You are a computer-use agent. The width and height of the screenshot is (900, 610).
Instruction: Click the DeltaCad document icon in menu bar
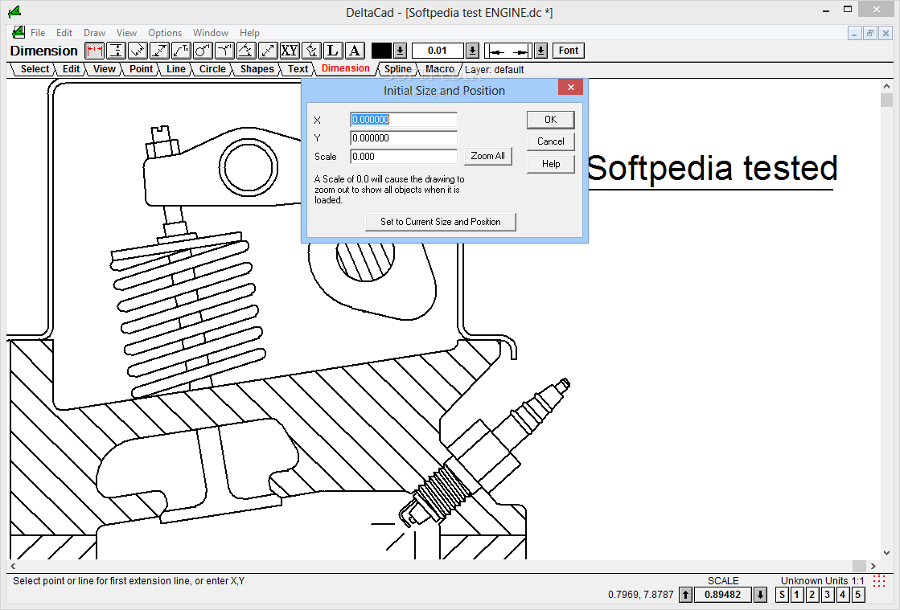click(x=19, y=33)
